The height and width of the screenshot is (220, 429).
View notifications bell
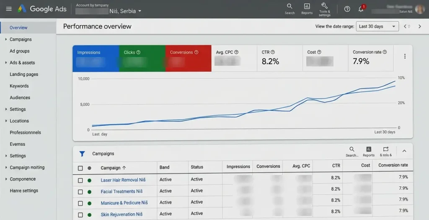pyautogui.click(x=361, y=9)
